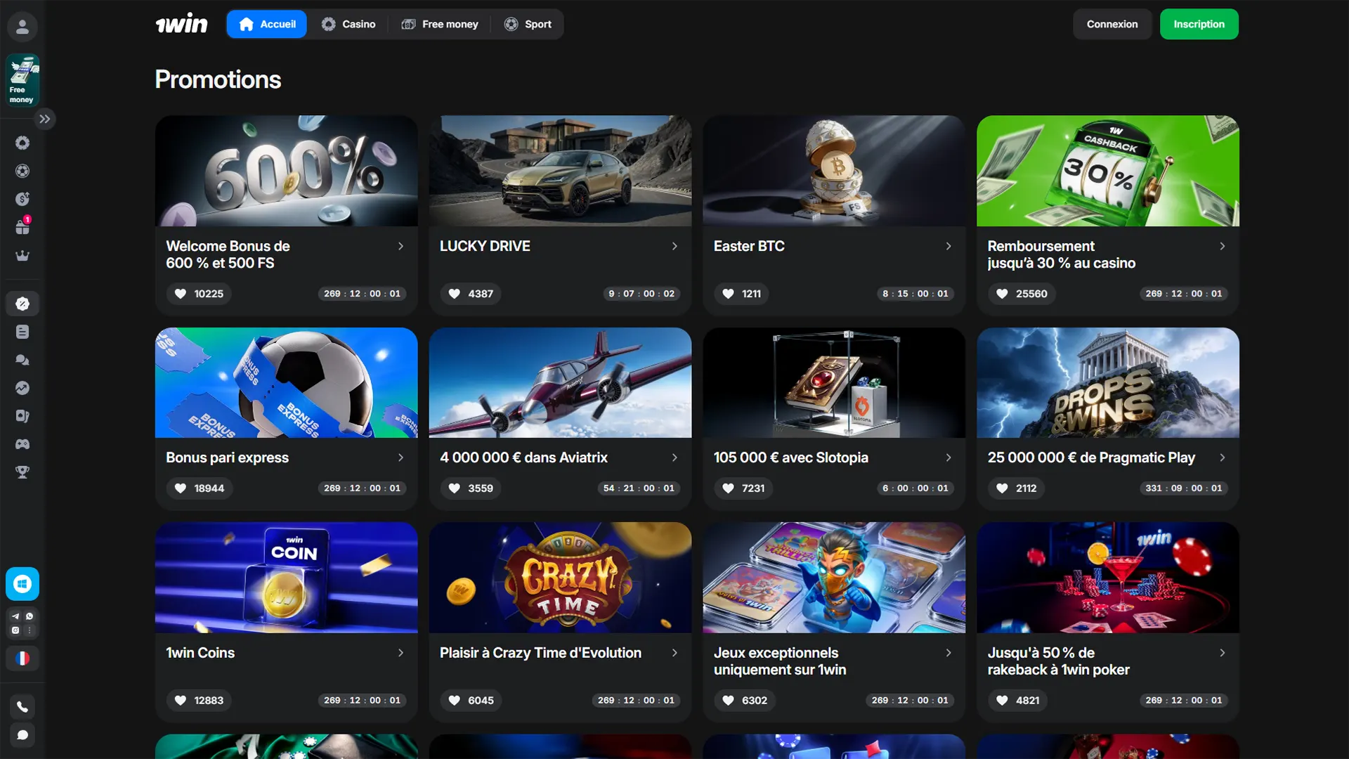The width and height of the screenshot is (1349, 759).
Task: Like the LUCKY DRIVE promotion heart
Action: point(455,294)
